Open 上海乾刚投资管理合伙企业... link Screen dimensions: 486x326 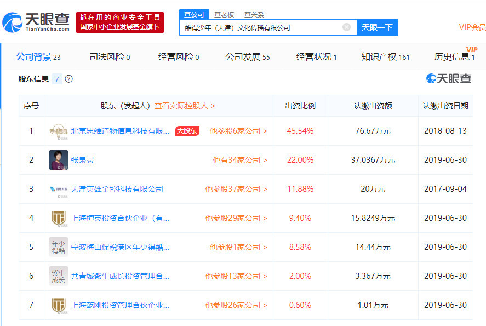[120, 305]
